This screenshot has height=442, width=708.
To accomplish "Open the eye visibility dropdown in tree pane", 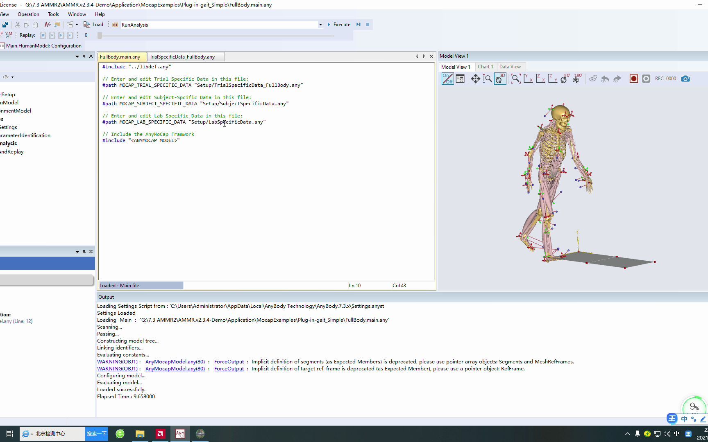I will (12, 77).
